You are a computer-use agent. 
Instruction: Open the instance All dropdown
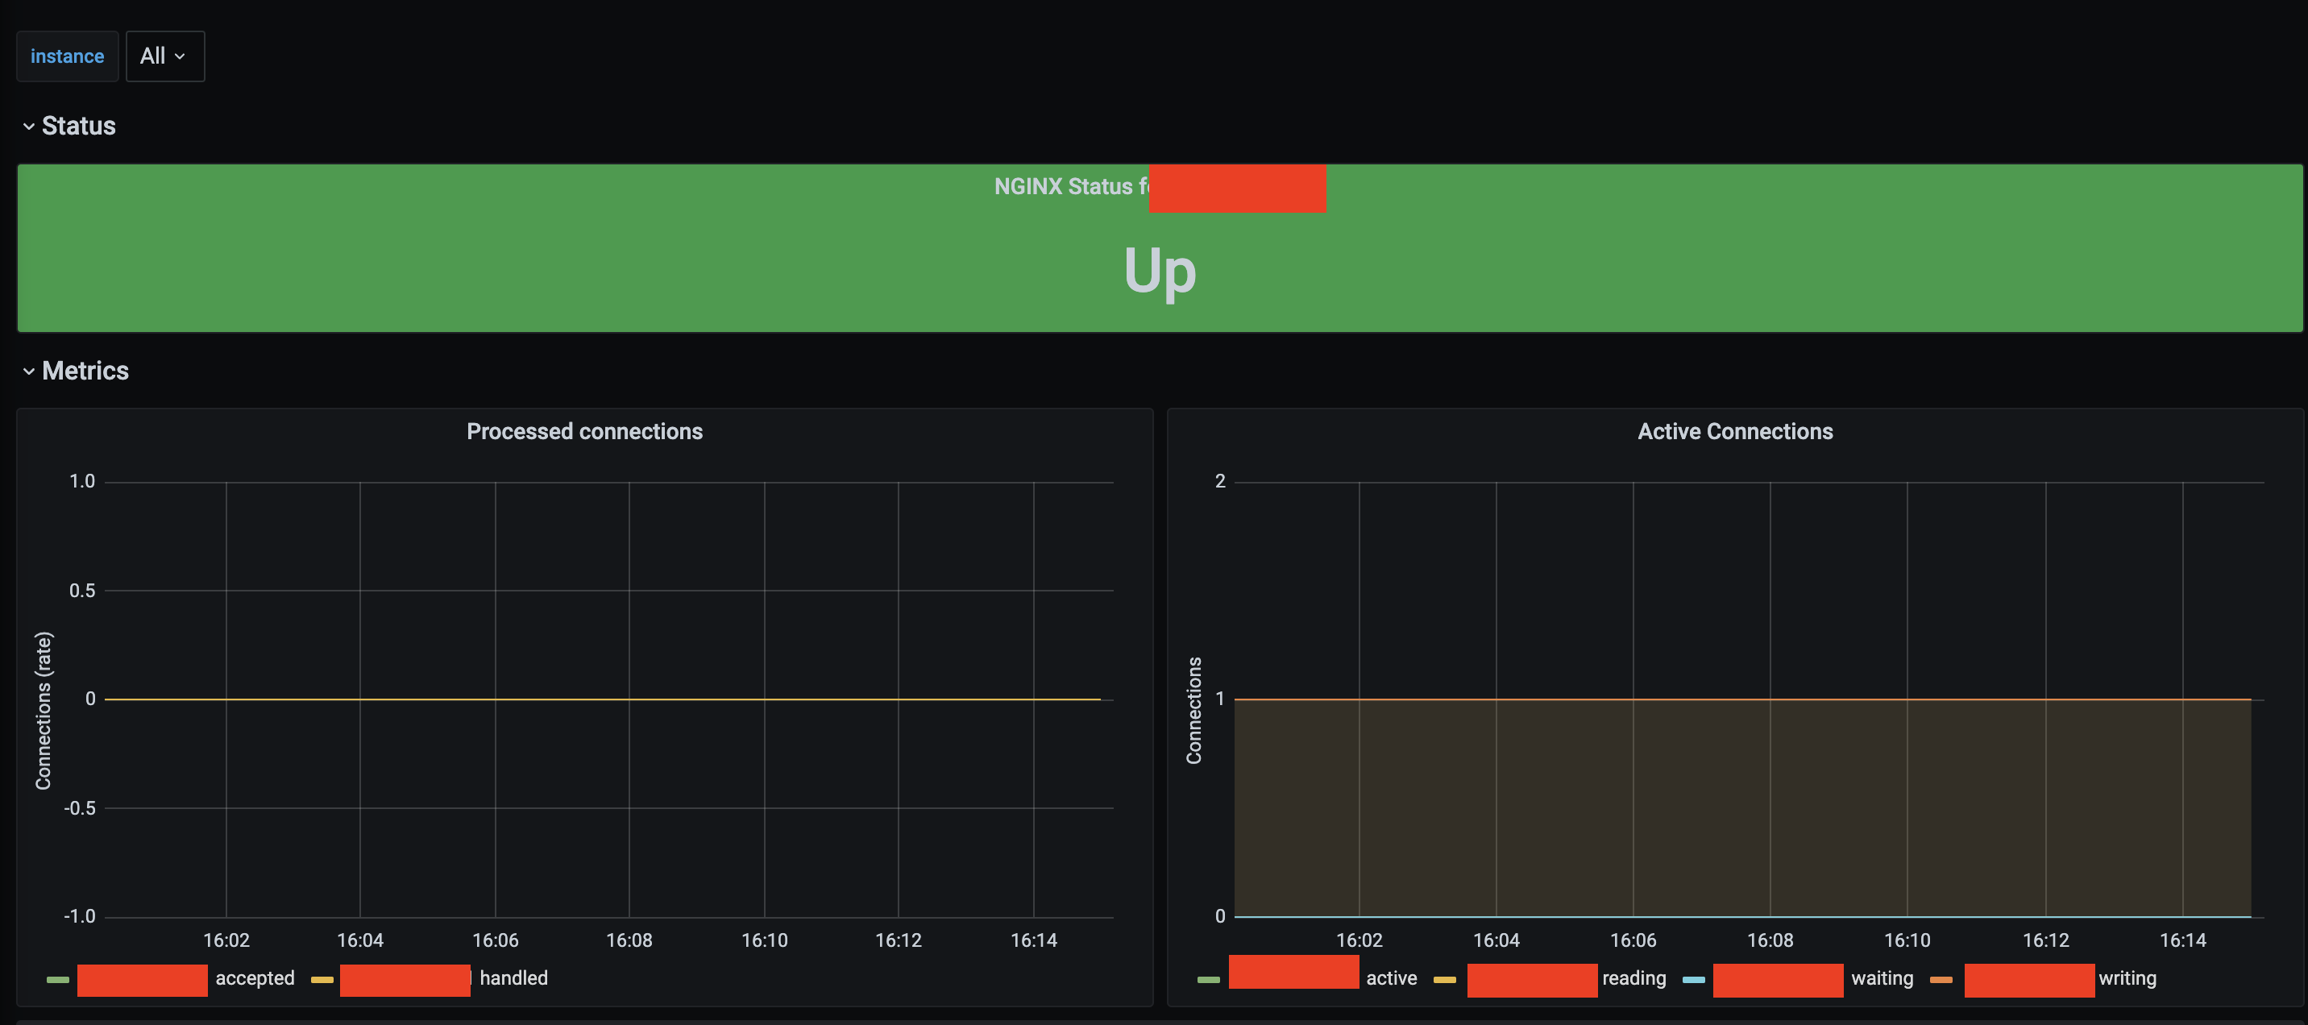(x=165, y=56)
